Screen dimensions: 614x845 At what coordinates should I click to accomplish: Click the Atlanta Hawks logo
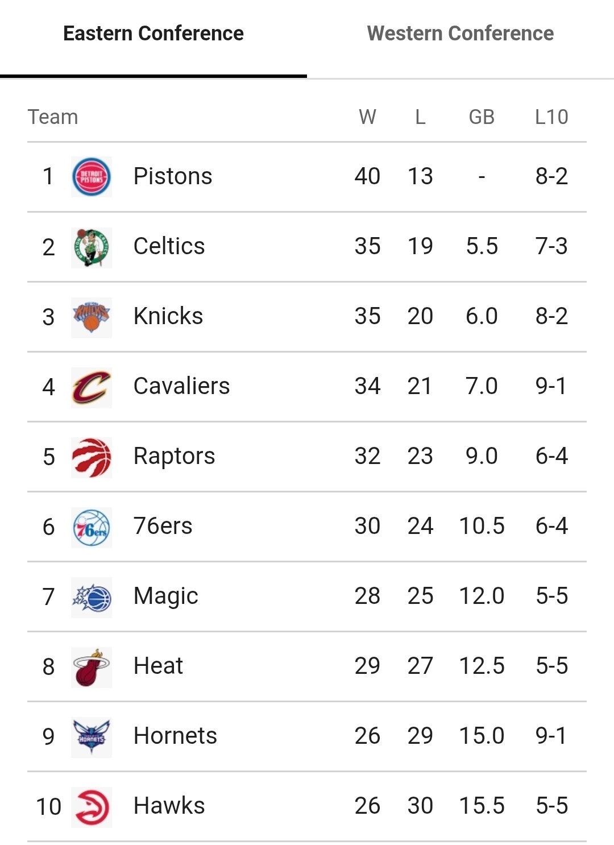point(92,806)
